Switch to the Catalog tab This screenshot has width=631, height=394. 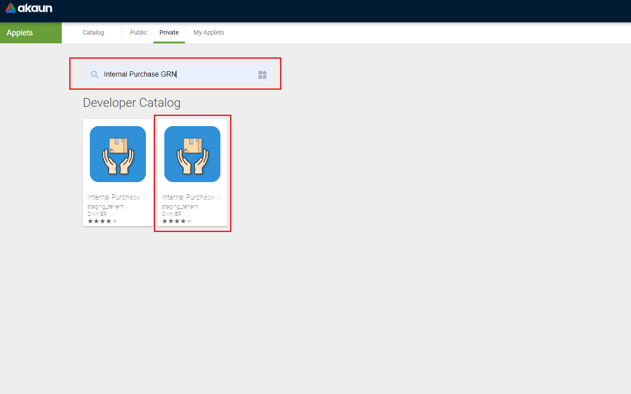pos(93,32)
